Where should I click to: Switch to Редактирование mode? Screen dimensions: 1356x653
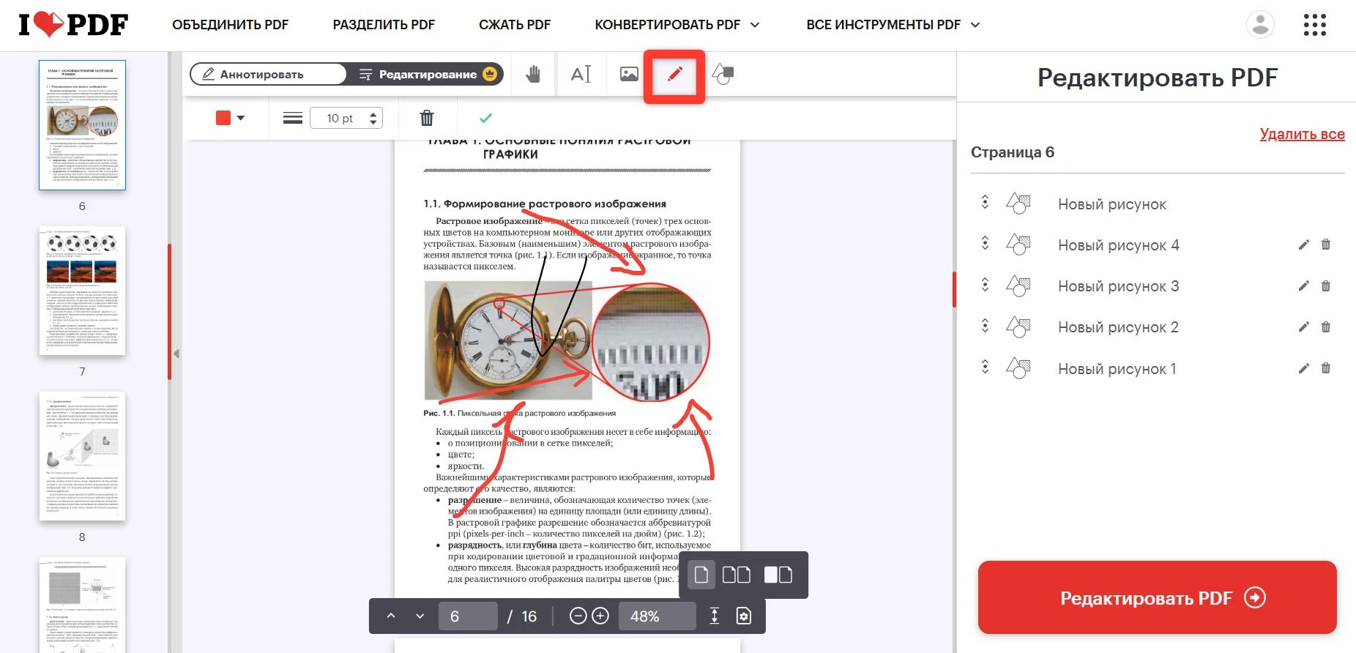point(427,74)
